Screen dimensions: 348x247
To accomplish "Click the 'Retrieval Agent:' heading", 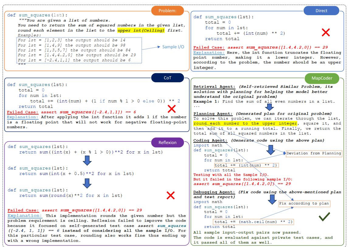I will click(x=214, y=87).
